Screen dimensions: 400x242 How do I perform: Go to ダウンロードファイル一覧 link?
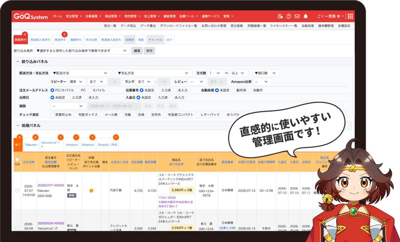tap(179, 26)
